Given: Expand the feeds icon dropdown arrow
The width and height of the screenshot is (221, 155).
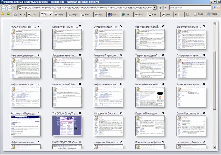Looking at the screenshot, I should pyautogui.click(x=192, y=14).
